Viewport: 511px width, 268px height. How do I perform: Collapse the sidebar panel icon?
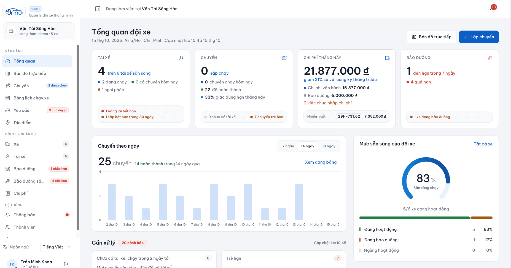tap(98, 9)
